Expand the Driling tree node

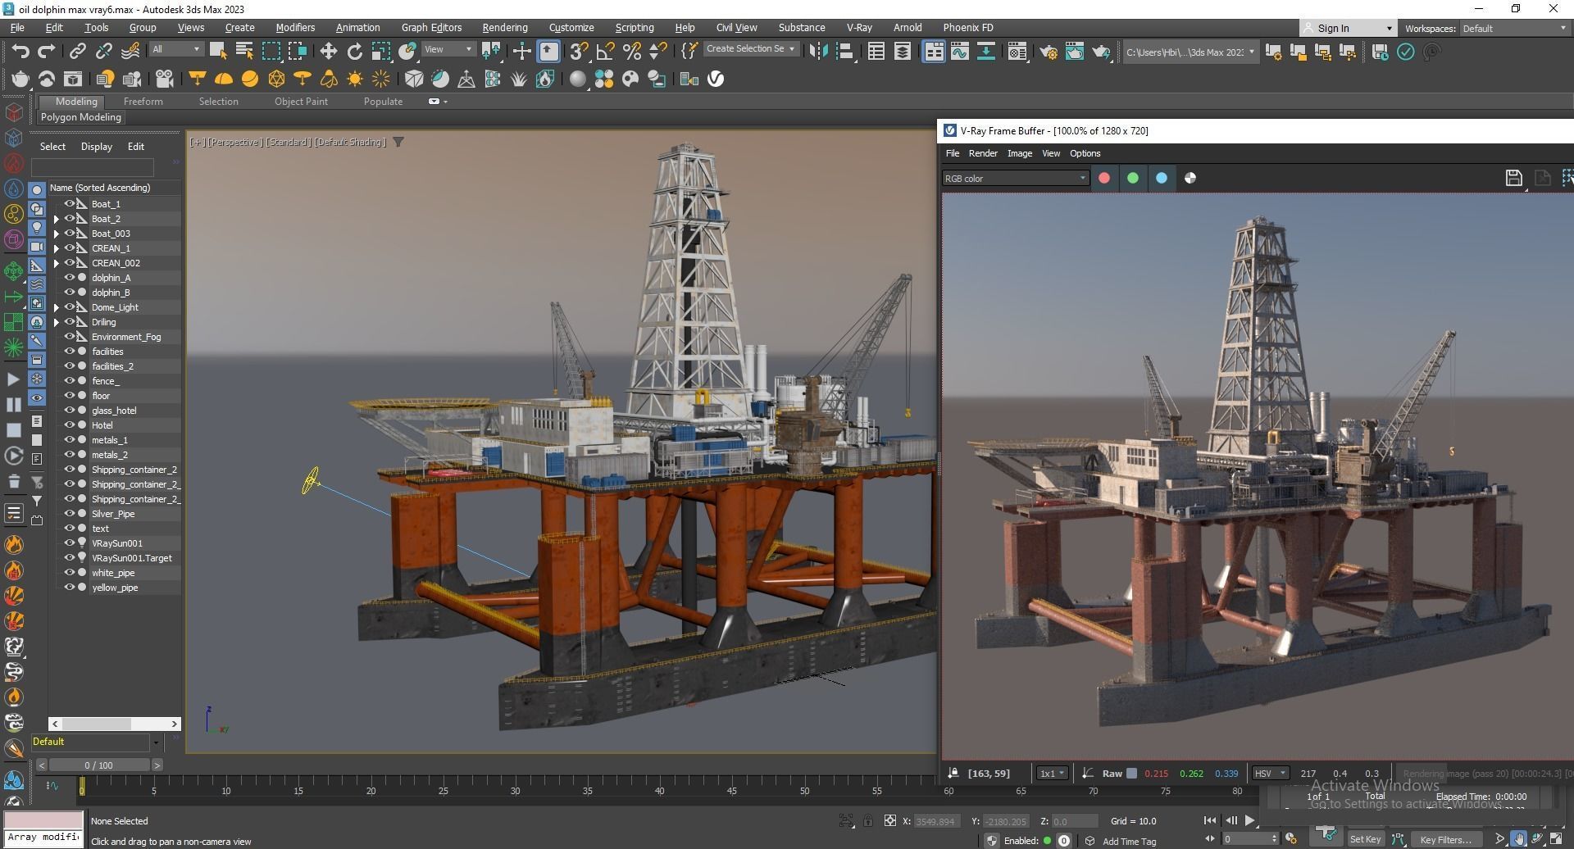pos(56,322)
